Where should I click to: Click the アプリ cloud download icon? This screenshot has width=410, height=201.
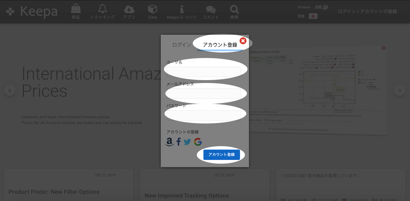(129, 9)
